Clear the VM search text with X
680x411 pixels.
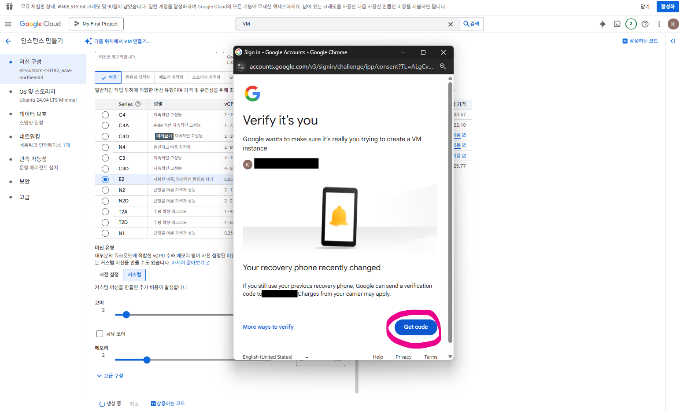tap(451, 24)
